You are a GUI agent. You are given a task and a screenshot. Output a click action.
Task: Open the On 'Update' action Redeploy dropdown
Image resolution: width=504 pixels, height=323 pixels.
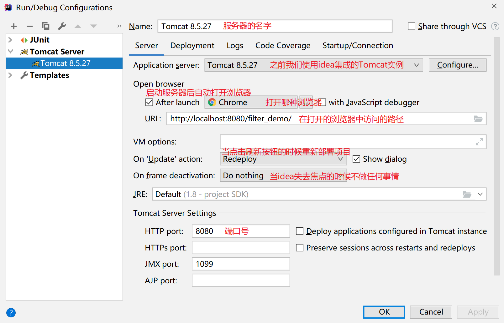tap(284, 159)
